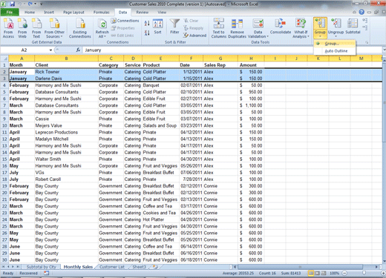This screenshot has height=278, width=386.
Task: Click the Select All corner box
Action: click(x=4, y=59)
